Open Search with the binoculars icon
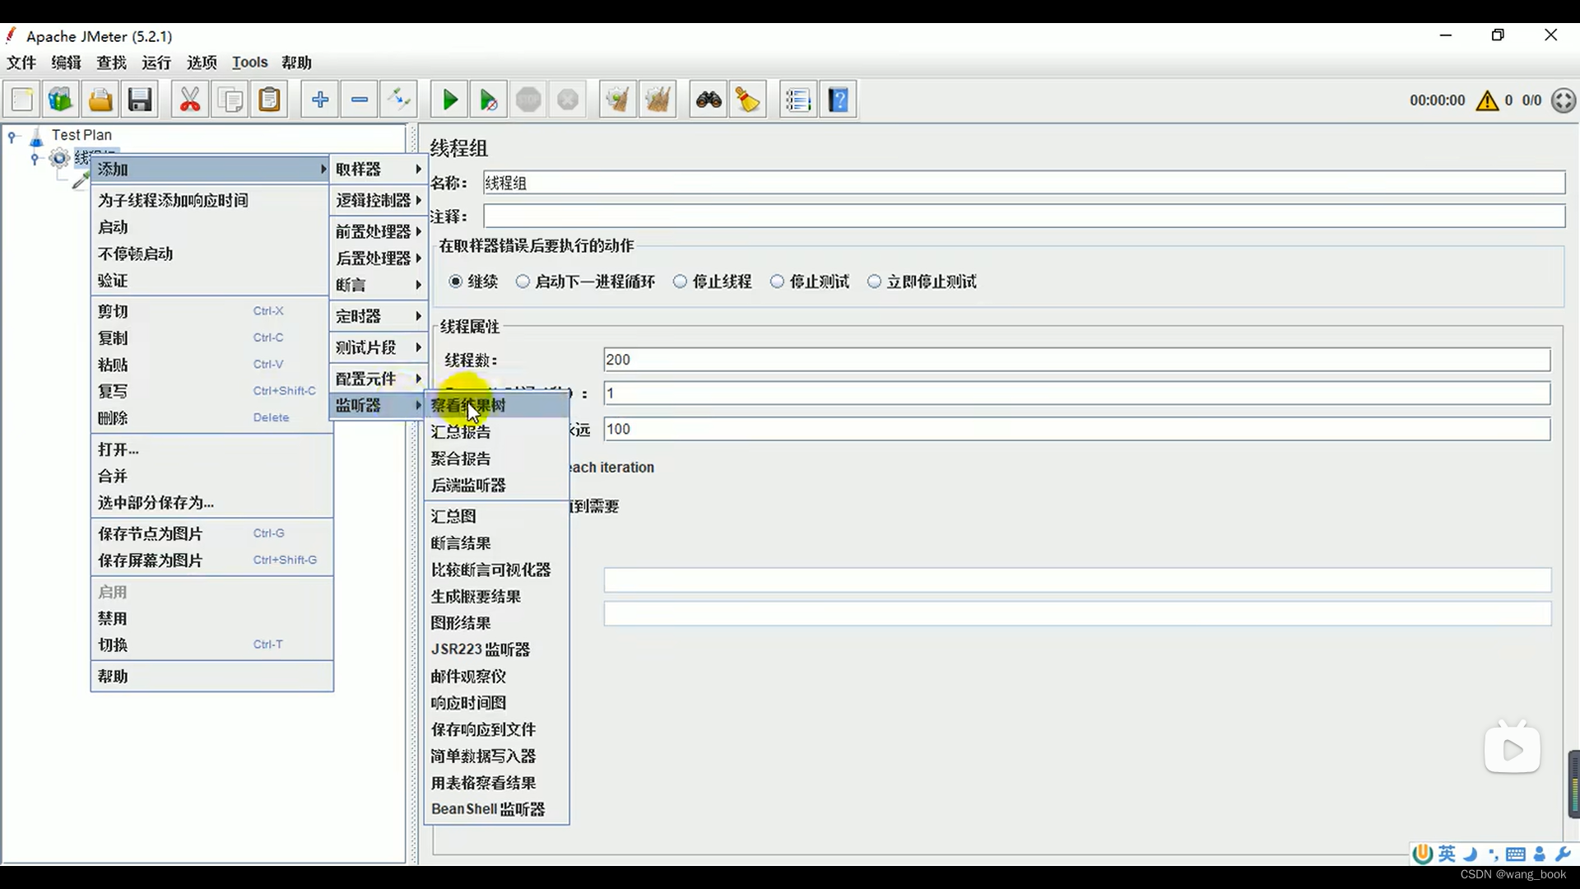The height and width of the screenshot is (889, 1580). click(x=709, y=100)
